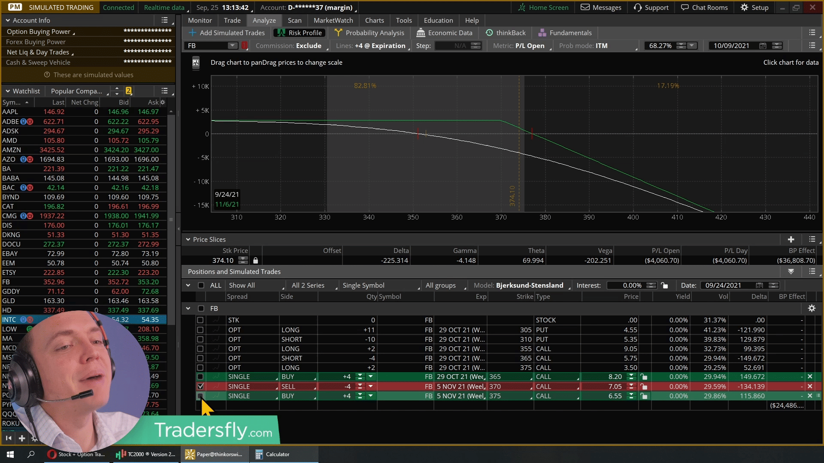Click the Interest 0.00% input field
The width and height of the screenshot is (824, 463).
click(632, 285)
